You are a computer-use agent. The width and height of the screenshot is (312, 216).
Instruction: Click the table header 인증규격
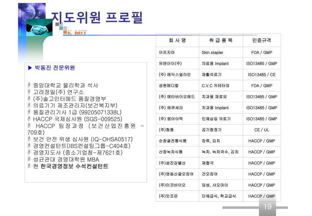tap(262, 40)
